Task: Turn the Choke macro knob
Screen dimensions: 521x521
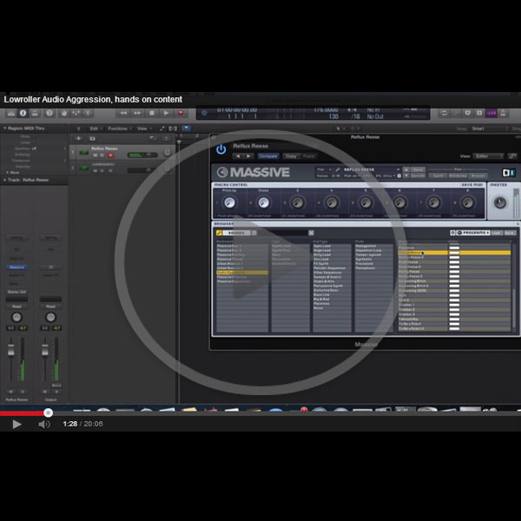Action: [263, 202]
